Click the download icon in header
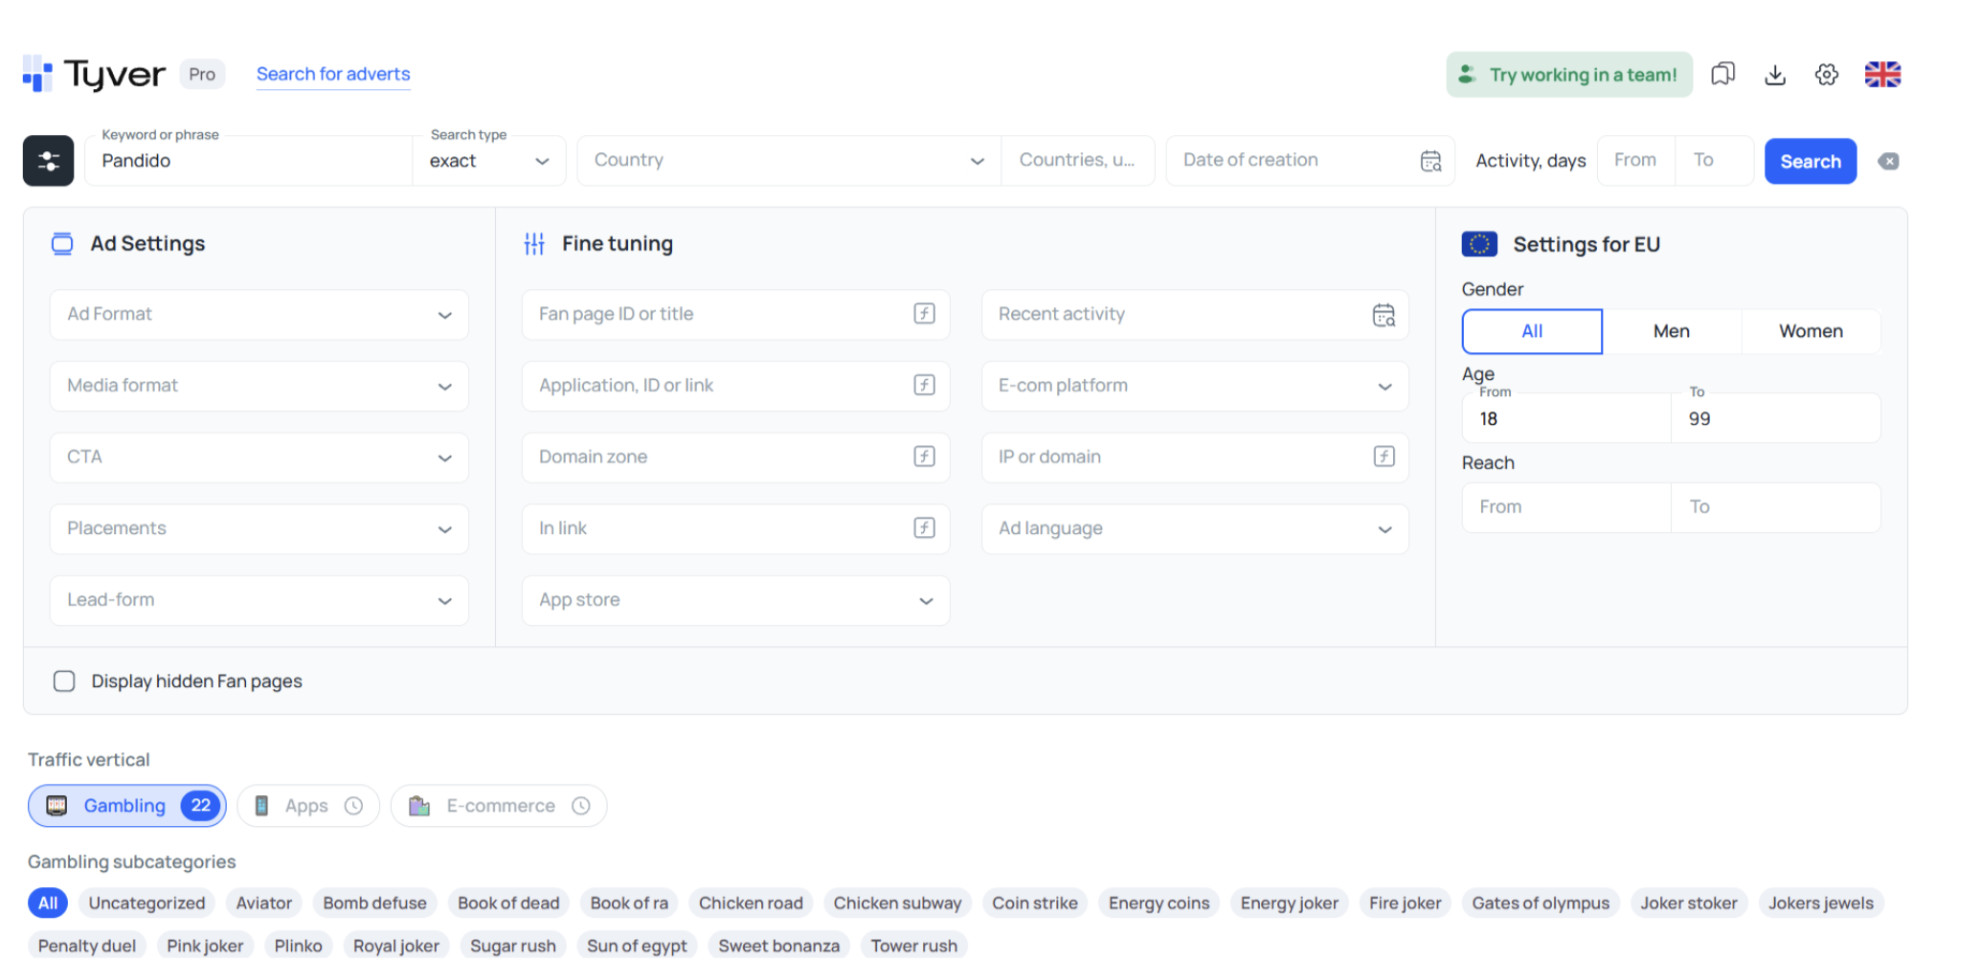Screen dimensions: 1980x959 coord(1775,74)
